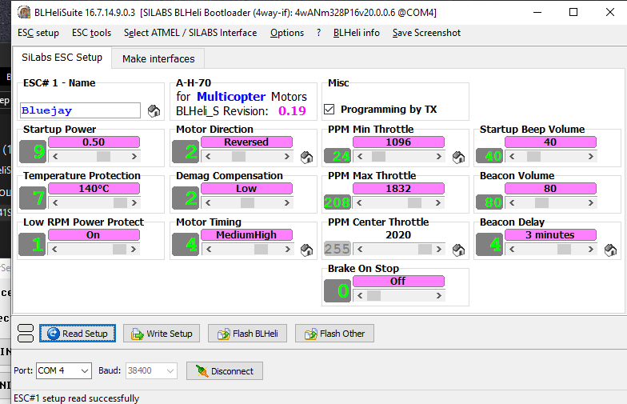Decrease Startup Power with left arrow
This screenshot has height=404, width=627.
[55, 157]
